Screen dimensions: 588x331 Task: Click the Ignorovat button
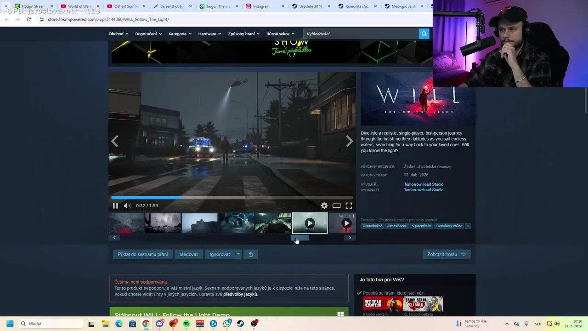click(x=220, y=254)
